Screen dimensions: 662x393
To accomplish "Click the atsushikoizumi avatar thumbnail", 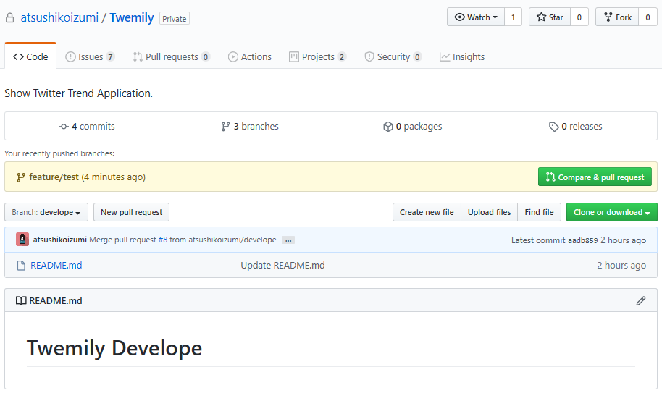I will (22, 240).
